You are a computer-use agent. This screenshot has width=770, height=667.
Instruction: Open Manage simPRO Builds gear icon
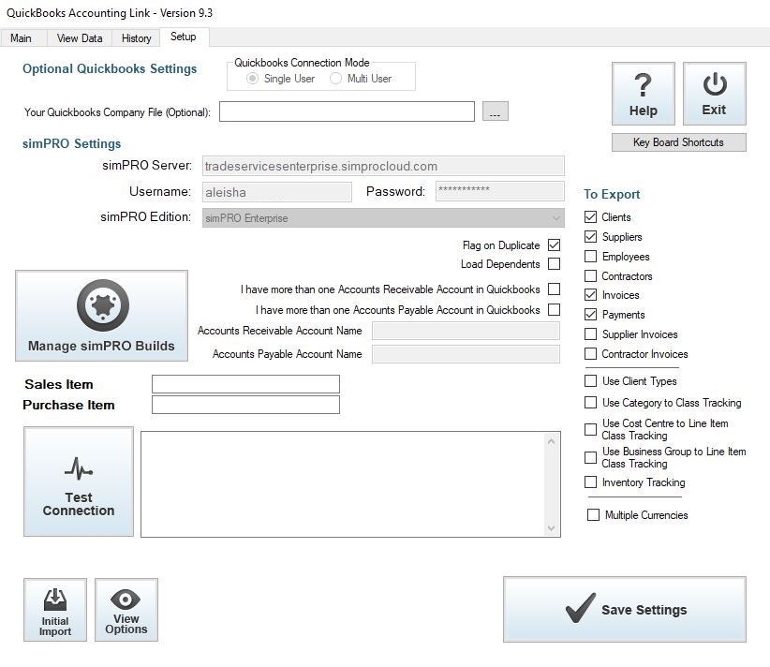[x=102, y=306]
